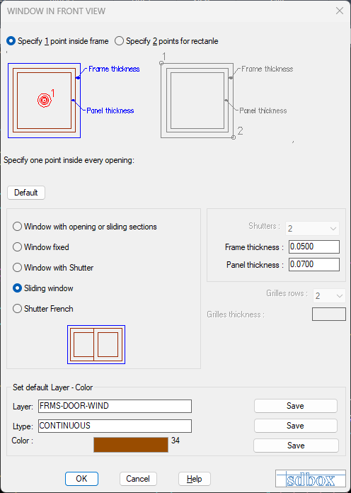Open the Shutters dropdown
This screenshot has height=493, width=351.
pyautogui.click(x=312, y=229)
